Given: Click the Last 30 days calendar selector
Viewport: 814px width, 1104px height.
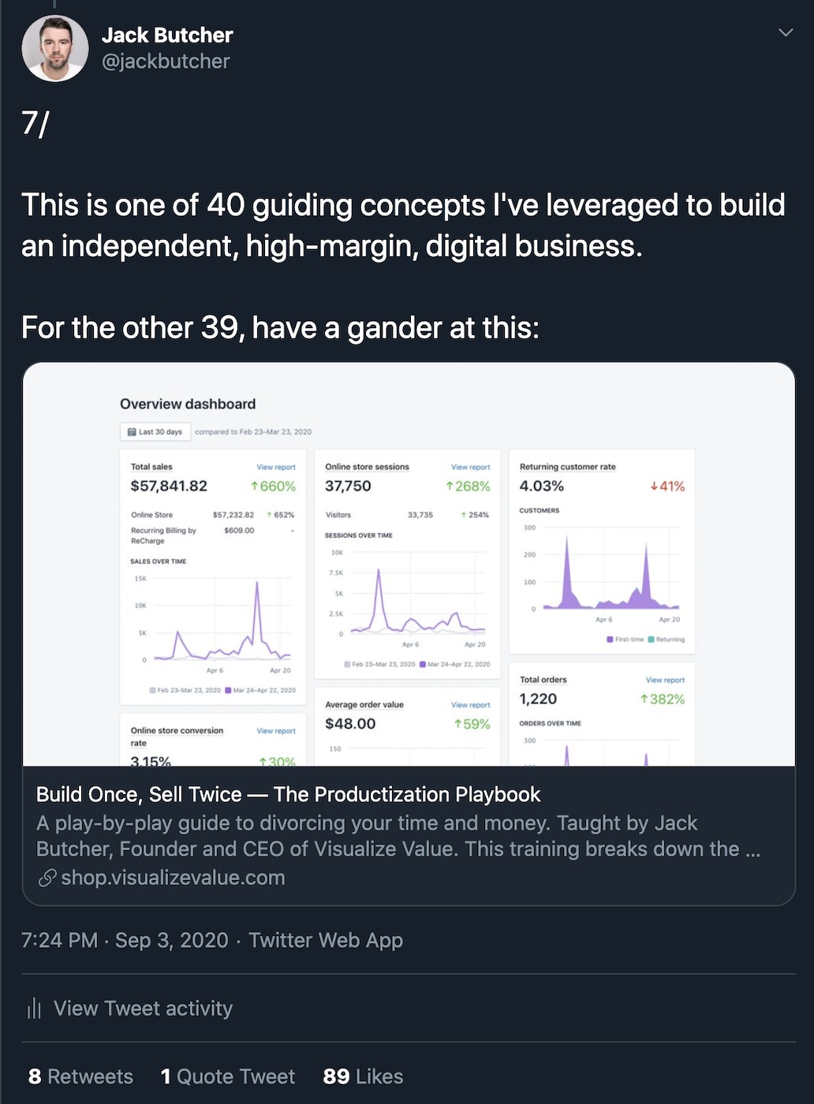Looking at the screenshot, I should pyautogui.click(x=155, y=431).
